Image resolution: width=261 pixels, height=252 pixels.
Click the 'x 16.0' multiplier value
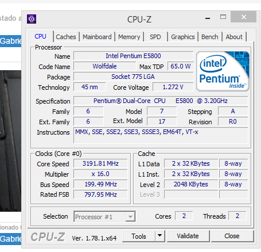[x=100, y=174]
